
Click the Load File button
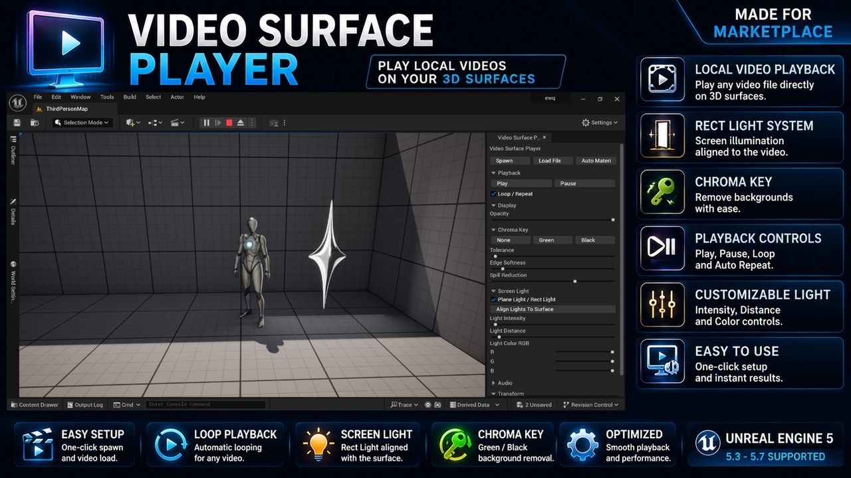point(552,161)
